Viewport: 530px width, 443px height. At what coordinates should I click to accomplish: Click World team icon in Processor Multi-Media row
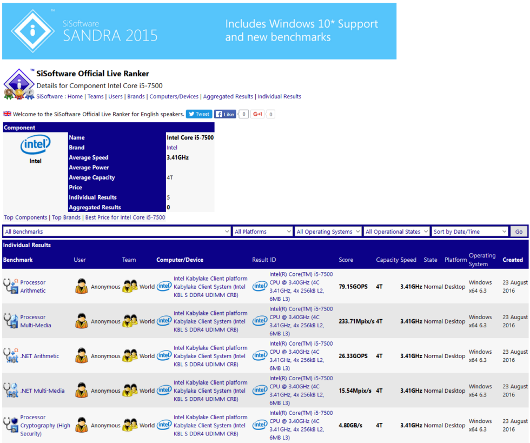click(130, 321)
